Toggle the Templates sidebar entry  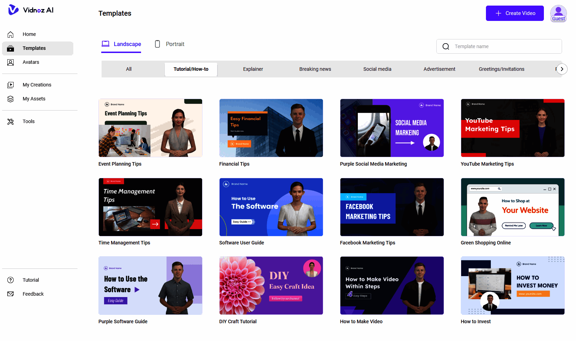coord(34,48)
